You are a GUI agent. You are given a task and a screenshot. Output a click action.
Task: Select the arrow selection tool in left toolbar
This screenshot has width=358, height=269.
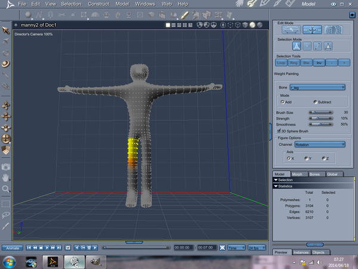tap(5, 29)
